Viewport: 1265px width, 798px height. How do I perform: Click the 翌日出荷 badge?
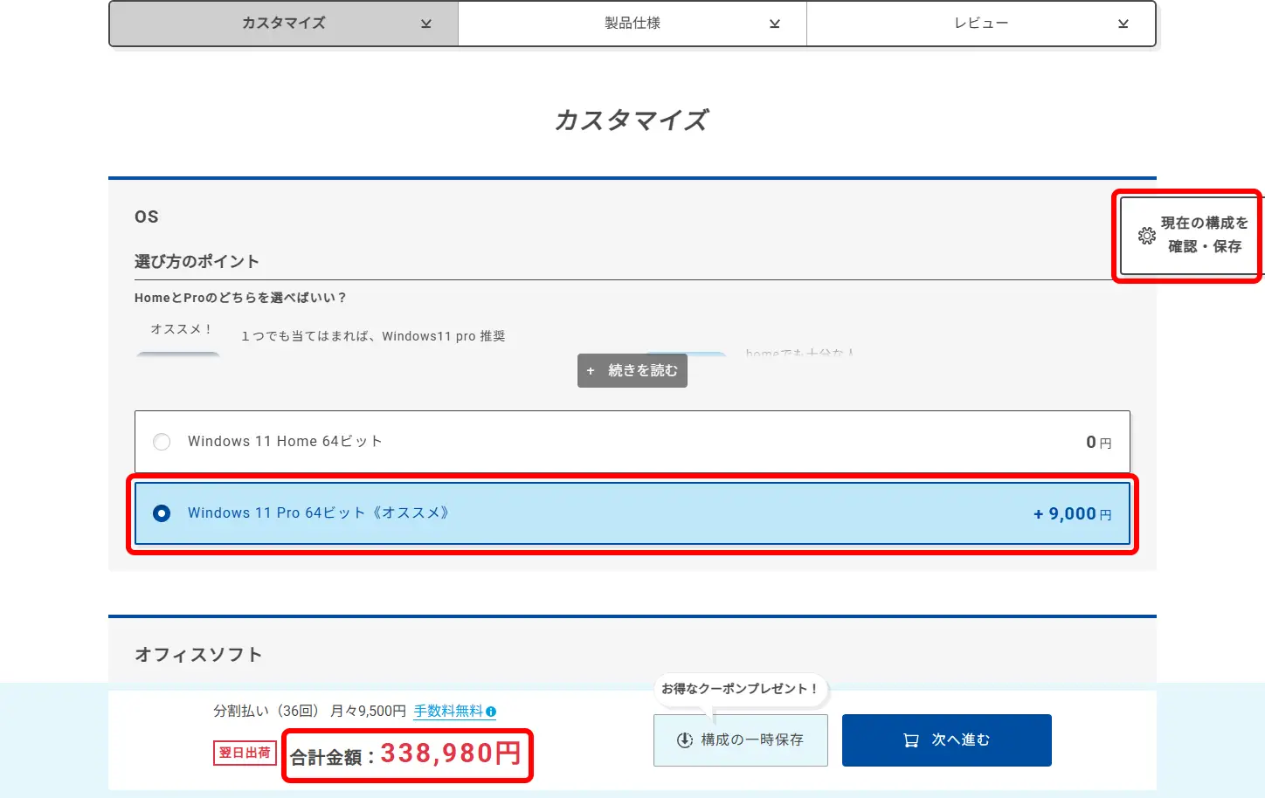coord(245,753)
